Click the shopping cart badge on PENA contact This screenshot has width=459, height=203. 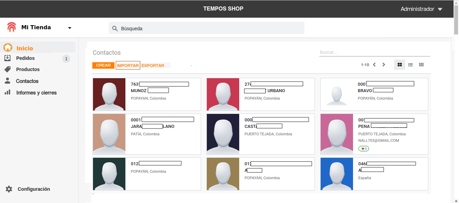pos(364,149)
